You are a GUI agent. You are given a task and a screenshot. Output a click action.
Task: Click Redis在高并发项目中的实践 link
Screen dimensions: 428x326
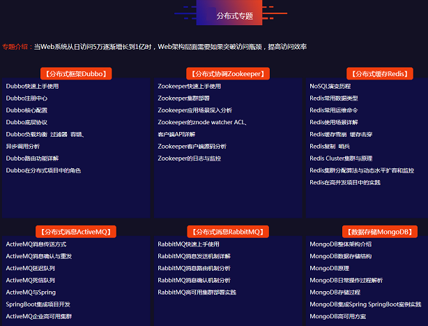[345, 182]
